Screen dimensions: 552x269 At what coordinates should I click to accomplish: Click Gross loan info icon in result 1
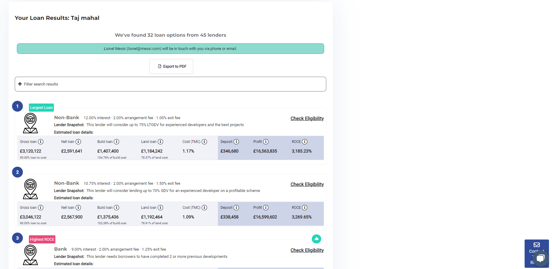click(41, 142)
